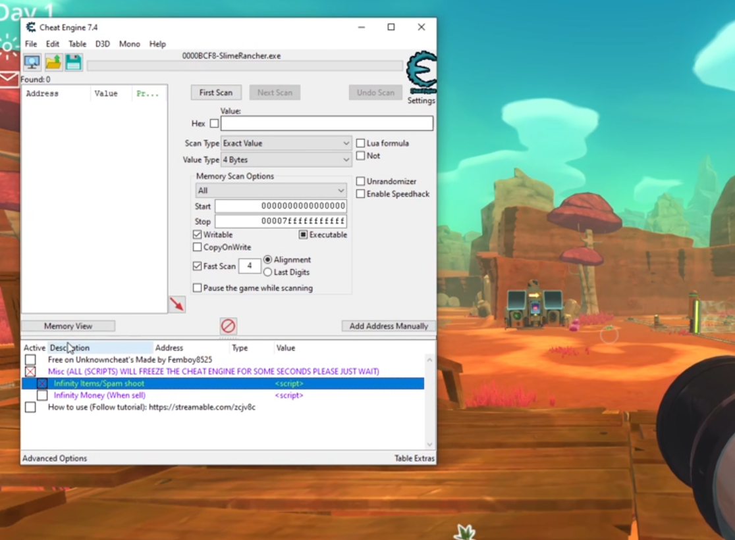Select the Last Digits radio button
Image resolution: width=735 pixels, height=540 pixels.
(267, 272)
